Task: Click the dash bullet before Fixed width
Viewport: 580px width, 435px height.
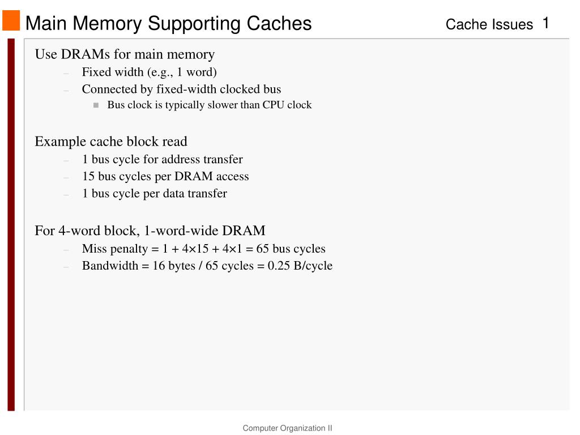Action: point(66,73)
